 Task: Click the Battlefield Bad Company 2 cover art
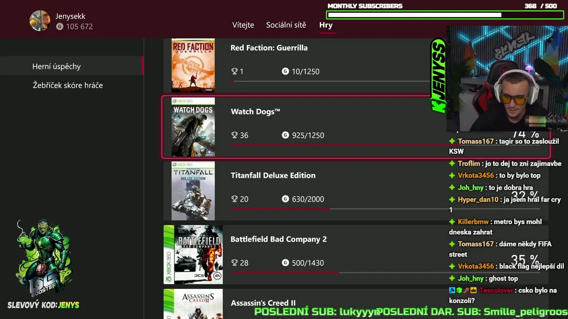pos(193,255)
